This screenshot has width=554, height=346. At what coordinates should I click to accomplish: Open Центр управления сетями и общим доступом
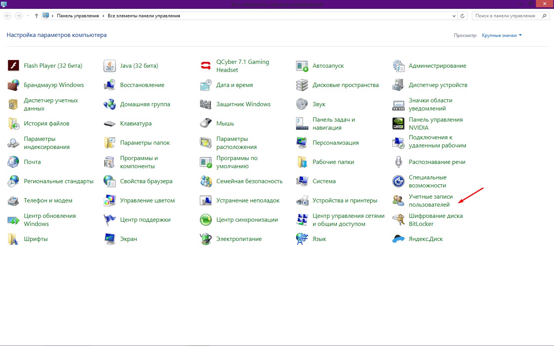348,220
